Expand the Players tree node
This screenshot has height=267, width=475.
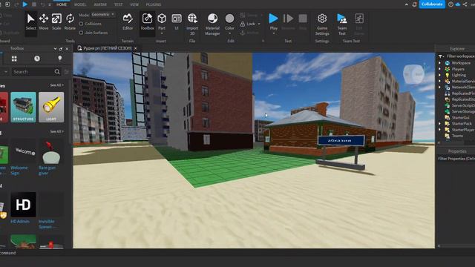click(x=439, y=69)
